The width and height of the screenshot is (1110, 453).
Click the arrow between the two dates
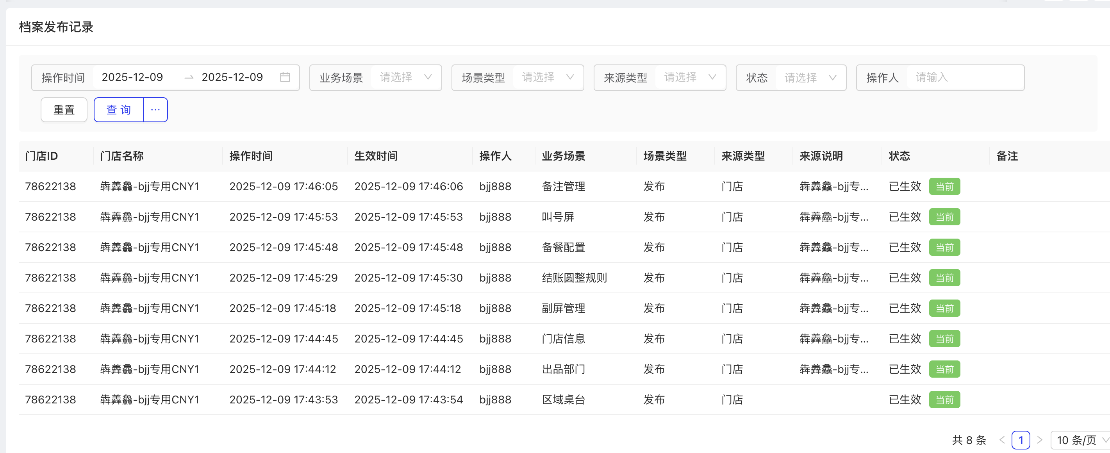pos(189,78)
